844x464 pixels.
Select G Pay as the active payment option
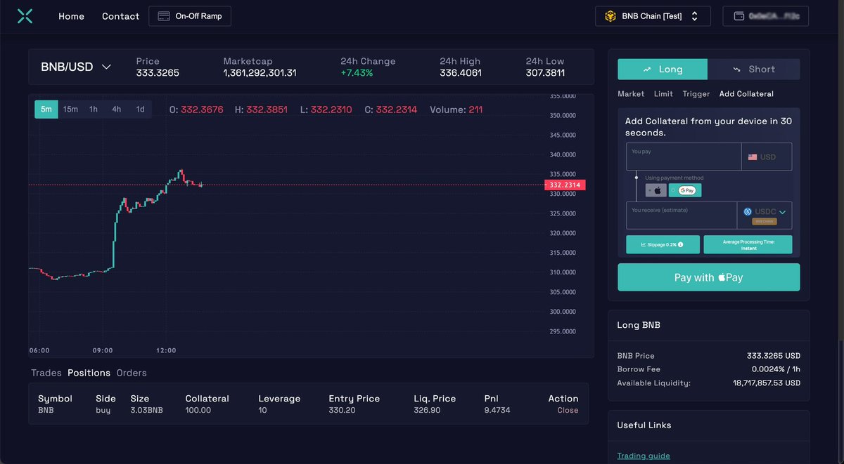[x=685, y=190]
